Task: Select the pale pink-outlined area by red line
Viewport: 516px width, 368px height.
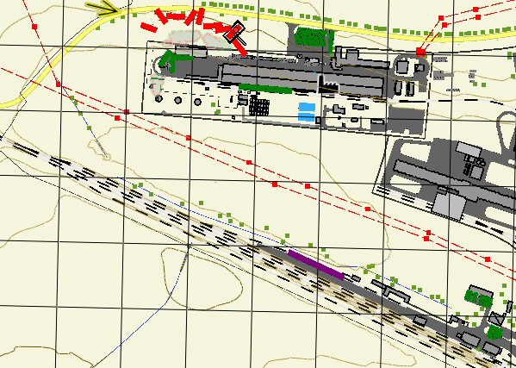Action: [x=197, y=40]
